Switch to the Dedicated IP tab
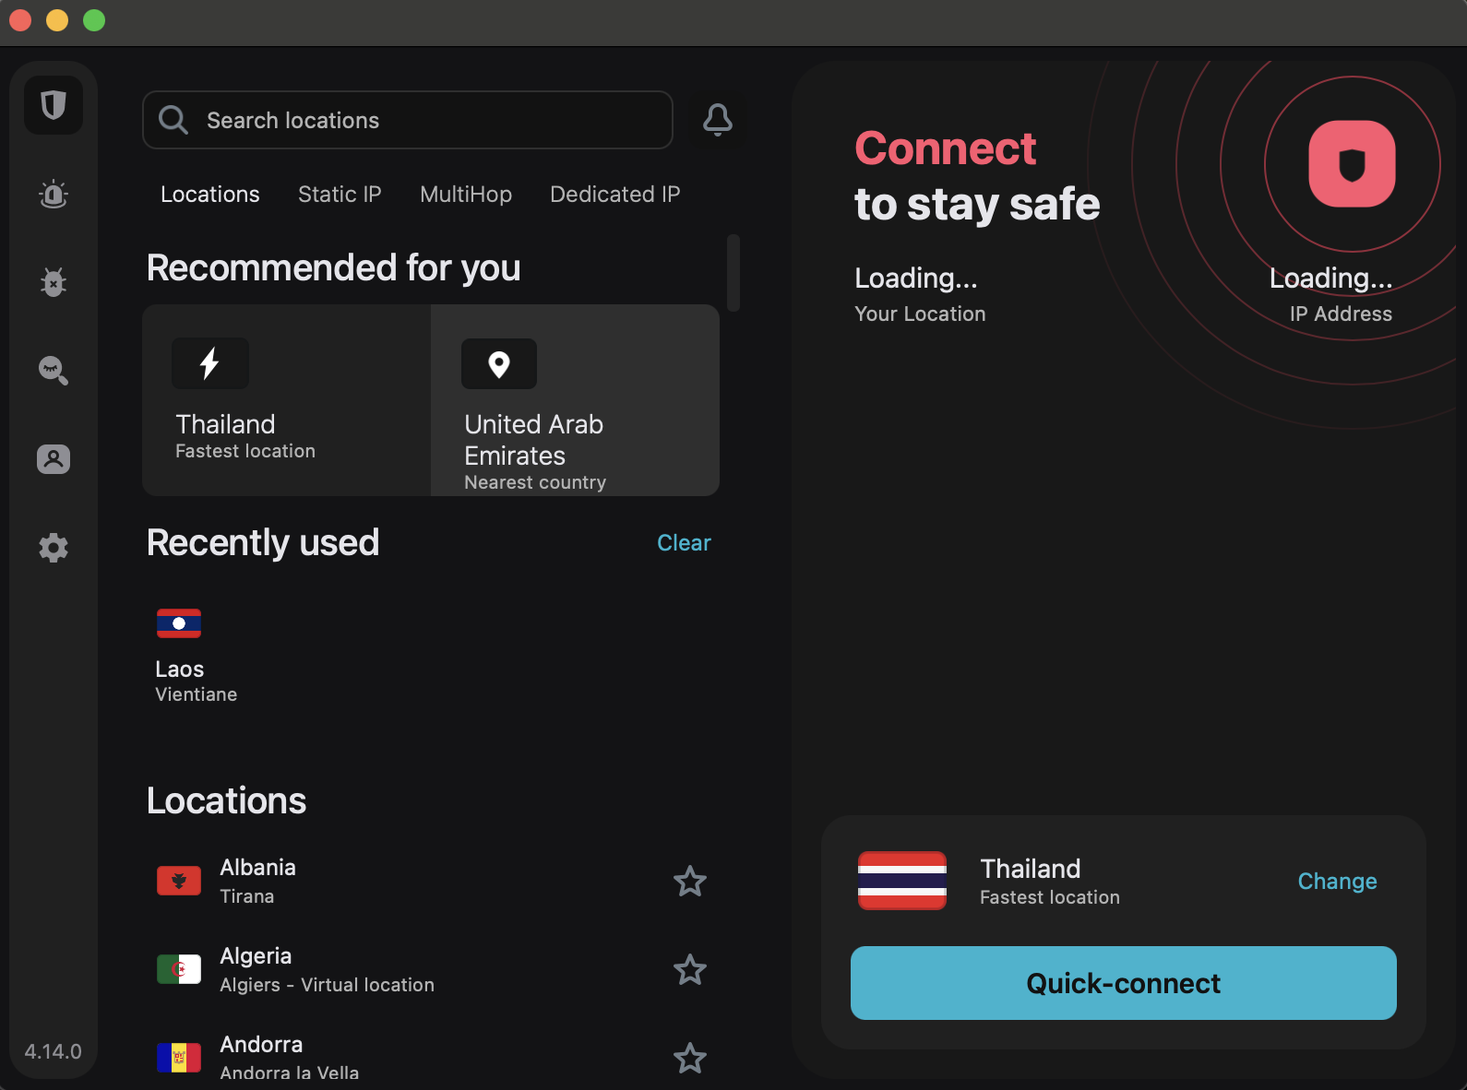 pos(614,194)
